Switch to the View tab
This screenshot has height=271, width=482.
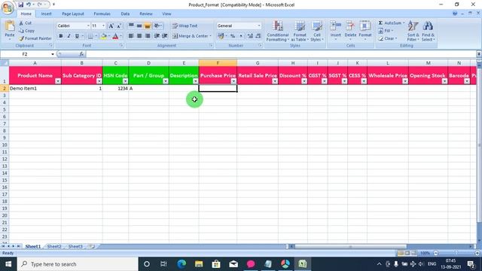point(166,14)
